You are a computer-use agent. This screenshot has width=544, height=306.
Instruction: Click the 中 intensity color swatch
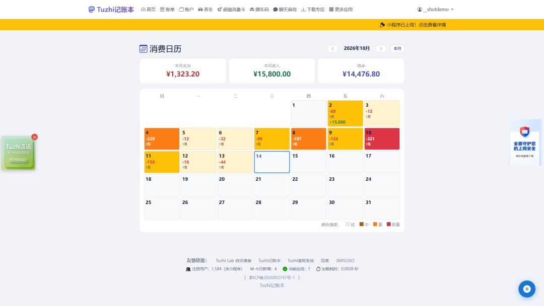click(362, 224)
